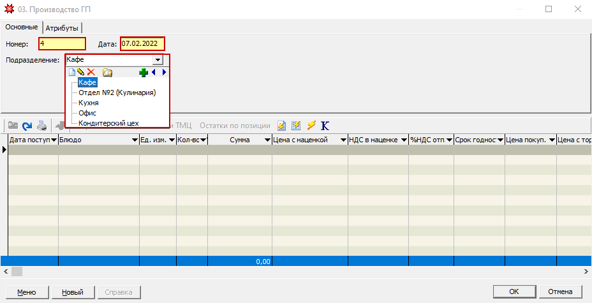Click the red X delete icon

point(91,73)
